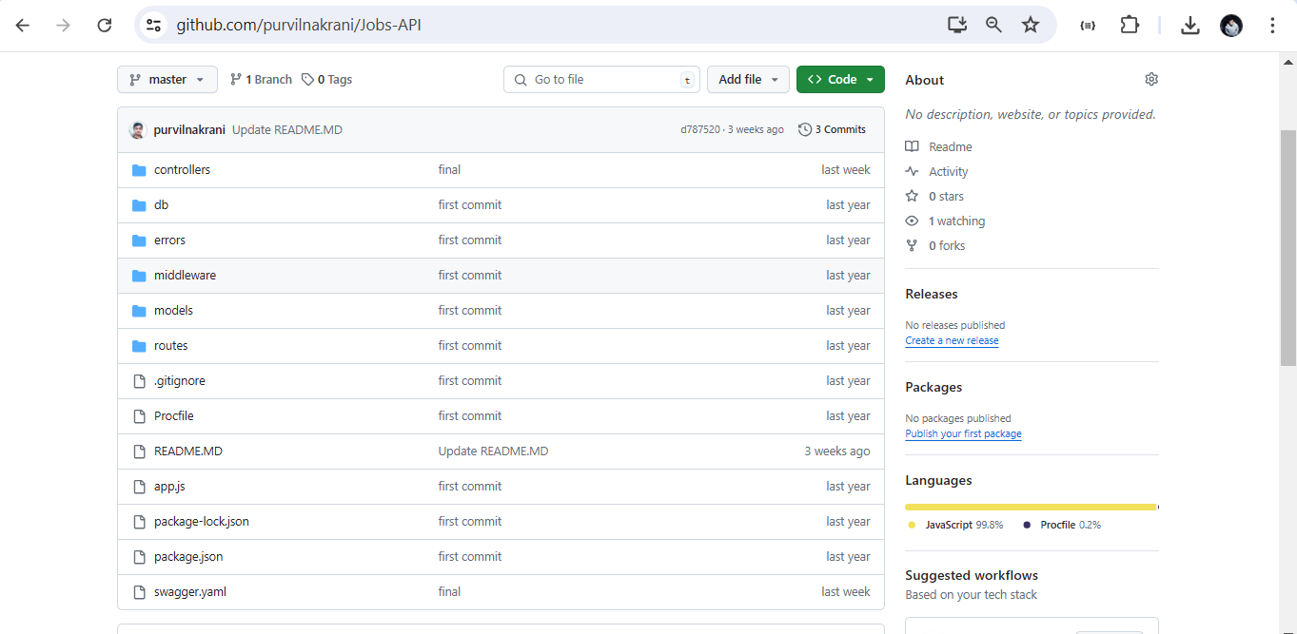1297x634 pixels.
Task: Open purvilnakrani user profile link
Action: 189,130
